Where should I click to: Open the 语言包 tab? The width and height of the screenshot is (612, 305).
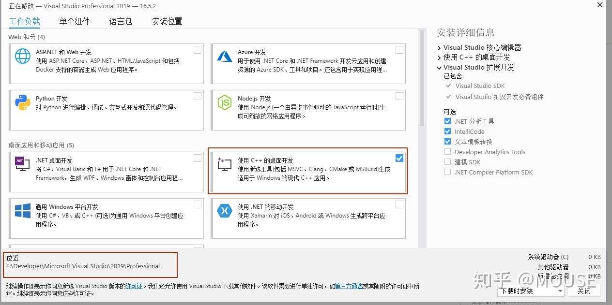tap(120, 21)
